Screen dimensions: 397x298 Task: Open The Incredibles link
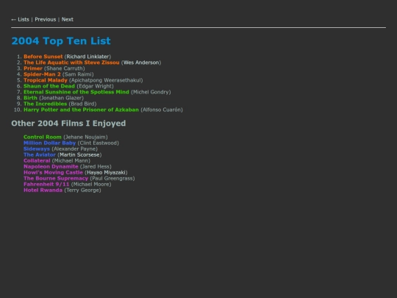pos(45,104)
